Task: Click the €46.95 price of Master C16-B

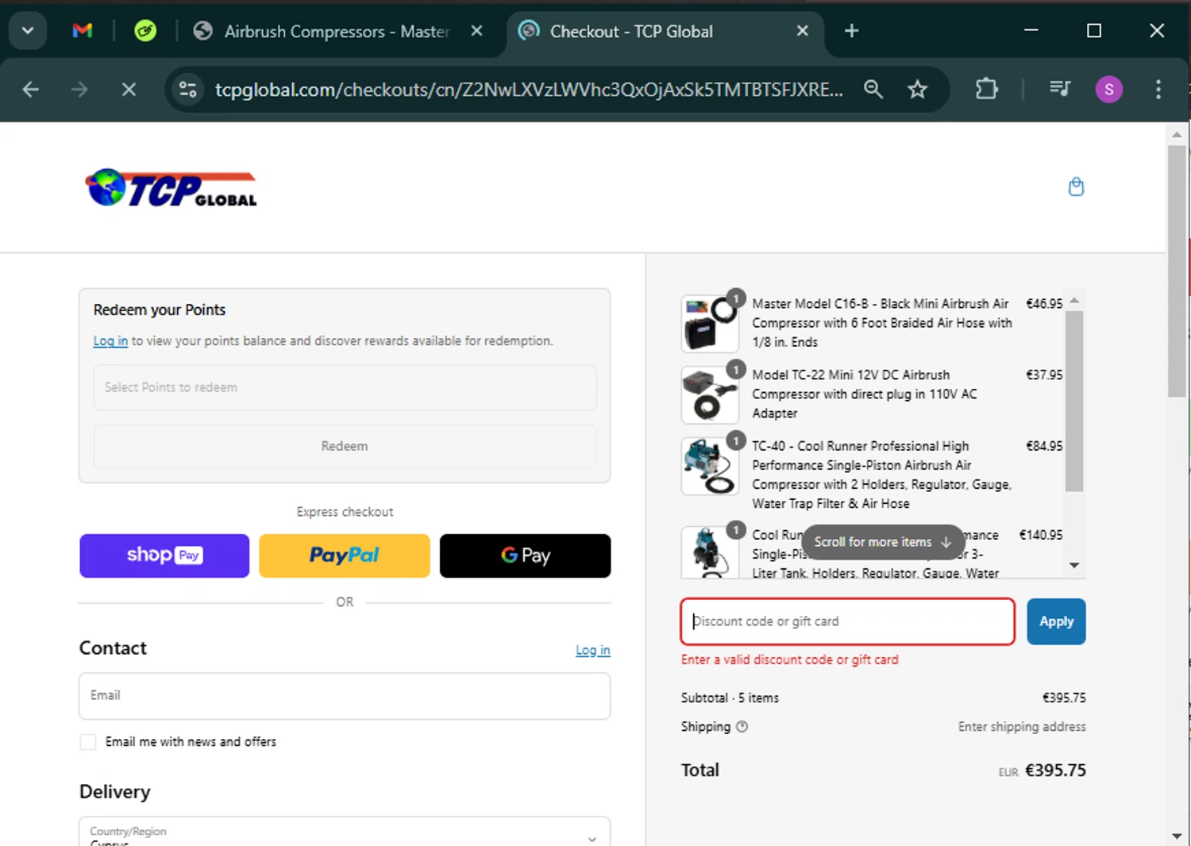Action: (x=1044, y=304)
